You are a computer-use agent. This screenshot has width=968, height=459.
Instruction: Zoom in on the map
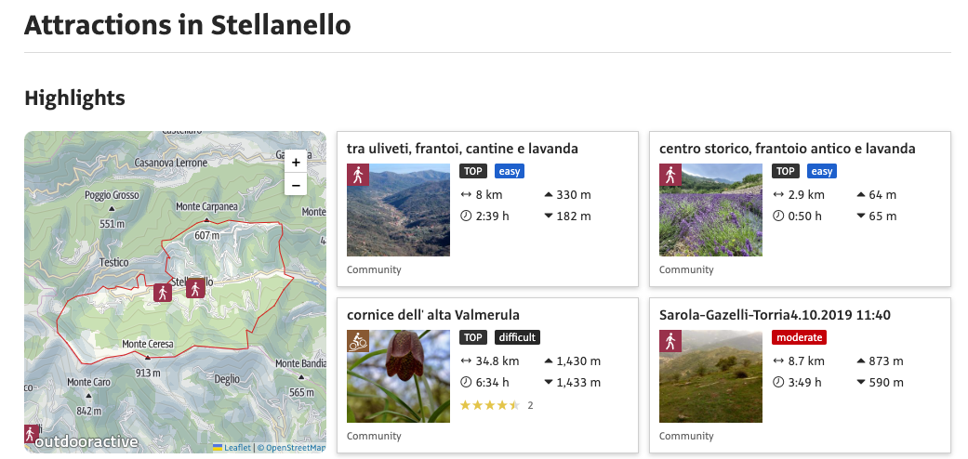[x=296, y=162]
